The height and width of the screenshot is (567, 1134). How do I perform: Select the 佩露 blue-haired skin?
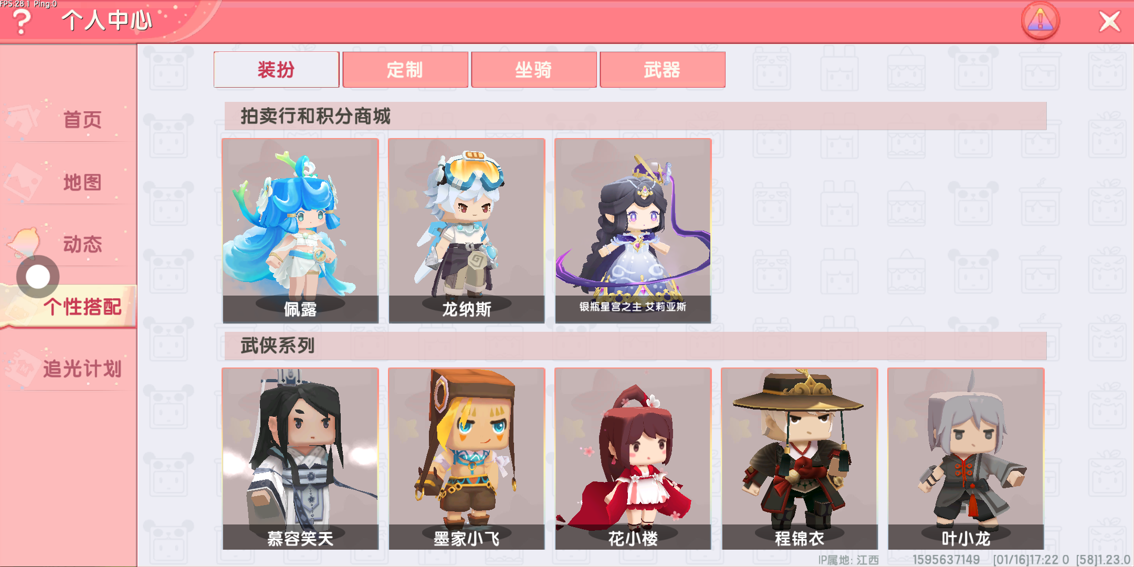click(x=300, y=230)
